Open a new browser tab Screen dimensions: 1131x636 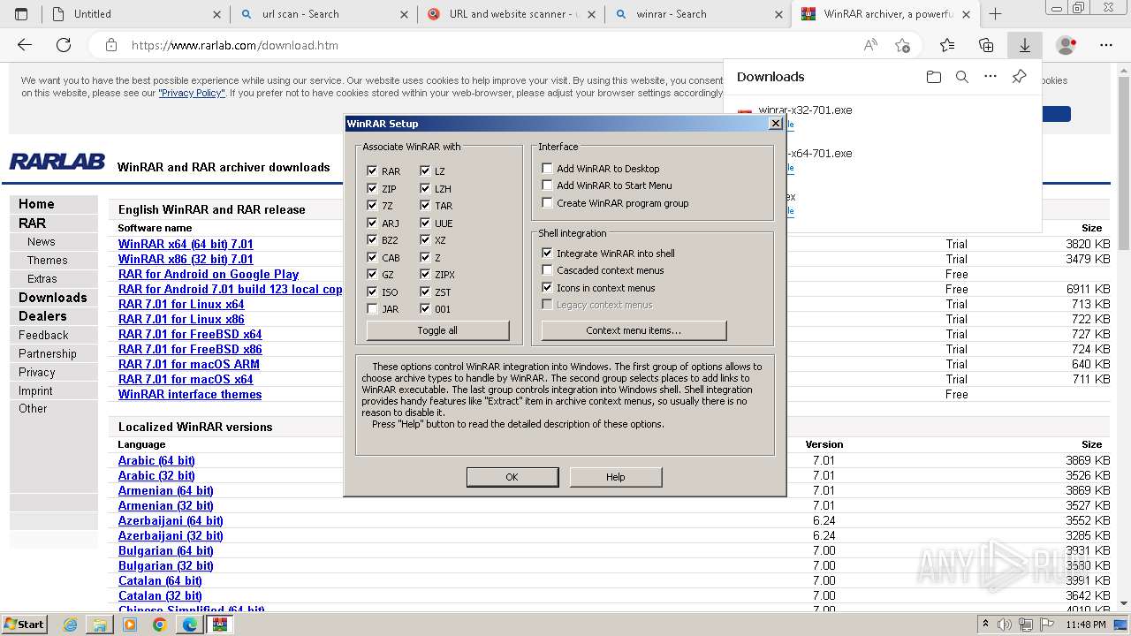pyautogui.click(x=995, y=14)
